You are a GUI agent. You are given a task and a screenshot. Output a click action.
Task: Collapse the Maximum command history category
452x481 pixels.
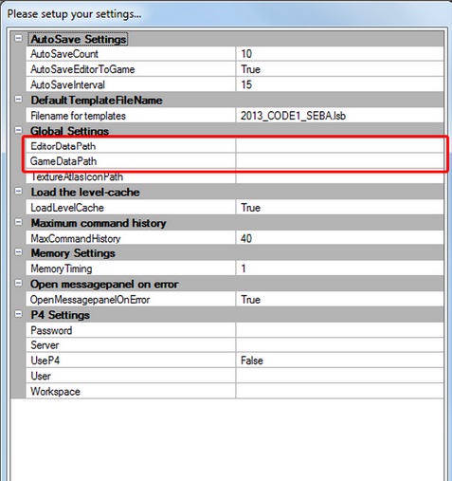point(19,222)
